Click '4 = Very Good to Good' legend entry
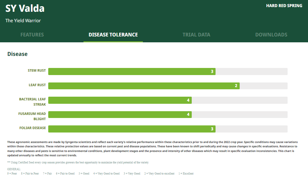 tap(106, 174)
